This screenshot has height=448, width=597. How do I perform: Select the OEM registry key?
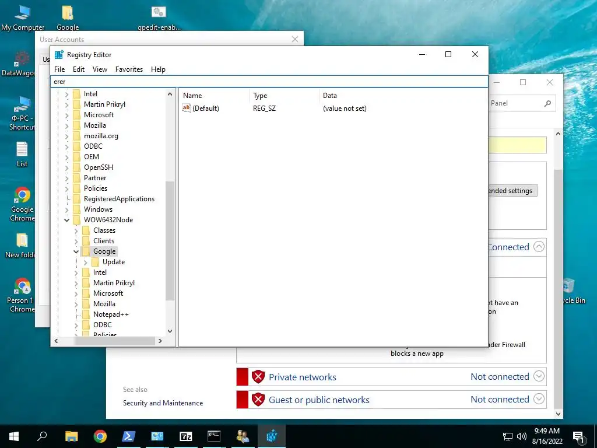[92, 157]
